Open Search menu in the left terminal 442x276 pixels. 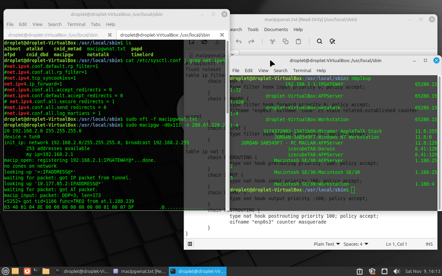(x=55, y=24)
